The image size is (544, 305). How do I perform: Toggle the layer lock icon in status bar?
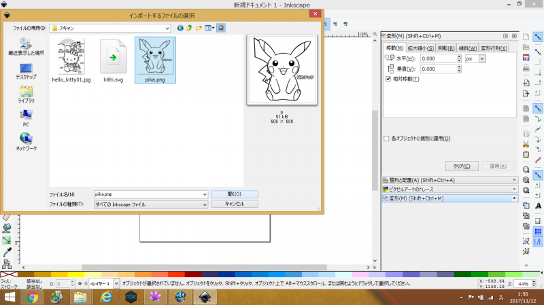(86, 283)
